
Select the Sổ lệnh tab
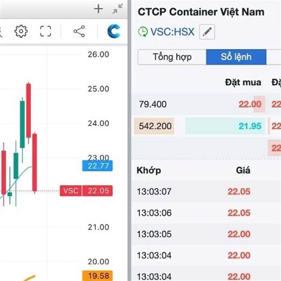tap(236, 57)
